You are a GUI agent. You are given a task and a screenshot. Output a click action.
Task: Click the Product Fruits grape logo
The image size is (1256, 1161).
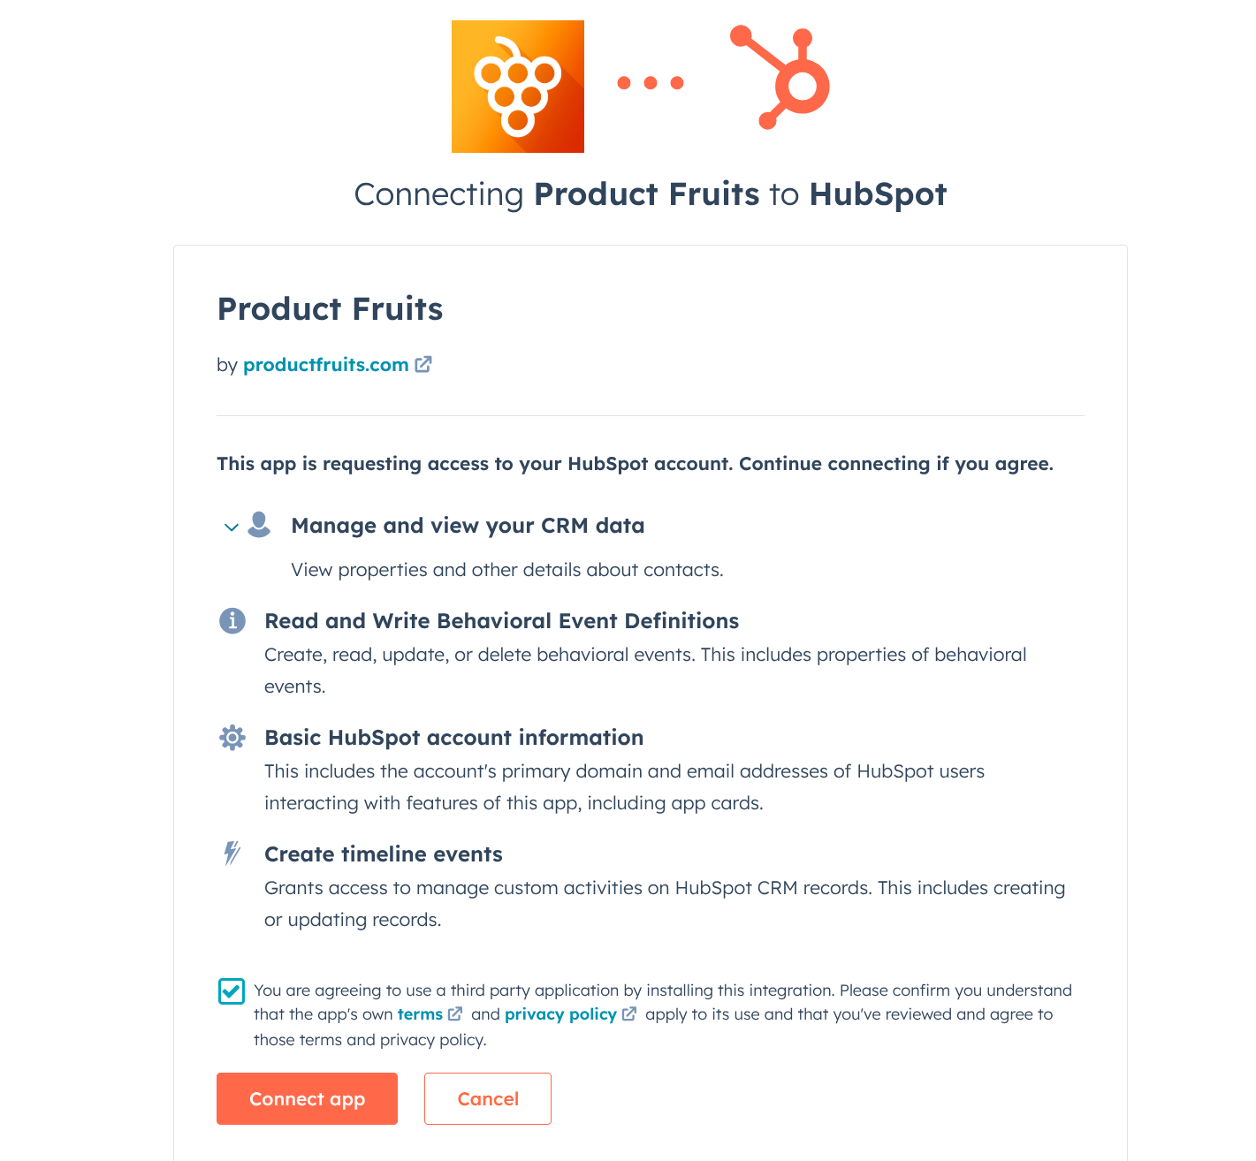[517, 87]
